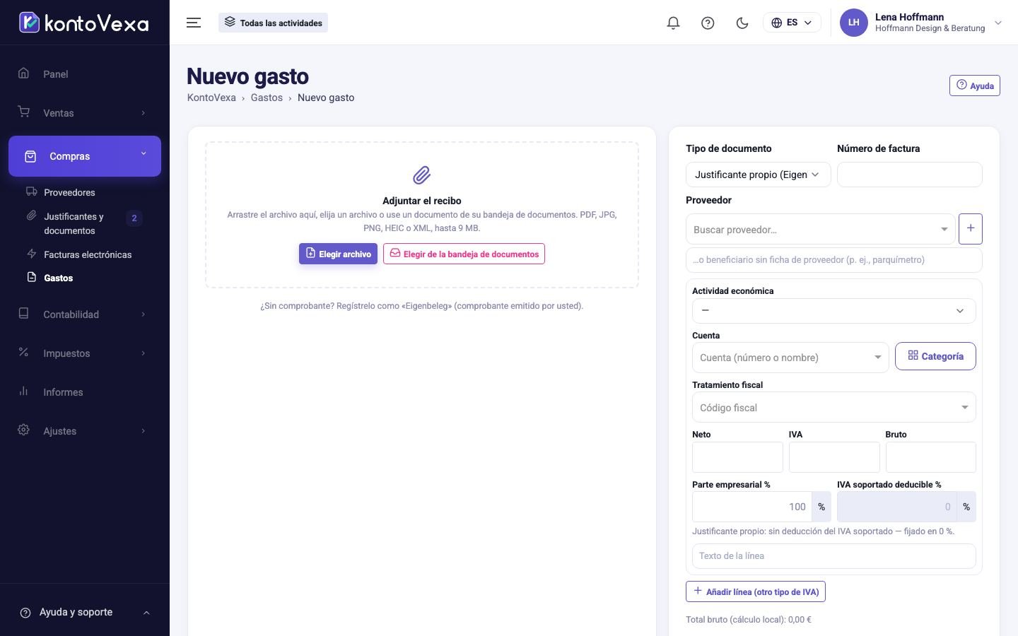
Task: Click Añadir línea (otro tipo de IVA)
Action: tap(756, 591)
